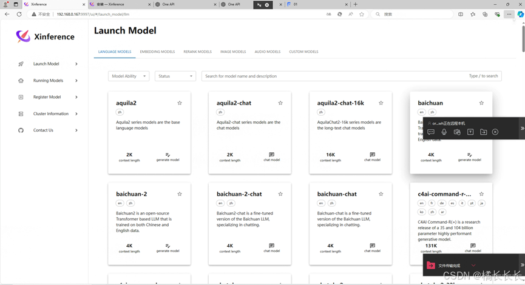Image resolution: width=525 pixels, height=285 pixels.
Task: Click the Cluster Information server icon
Action: click(x=21, y=114)
